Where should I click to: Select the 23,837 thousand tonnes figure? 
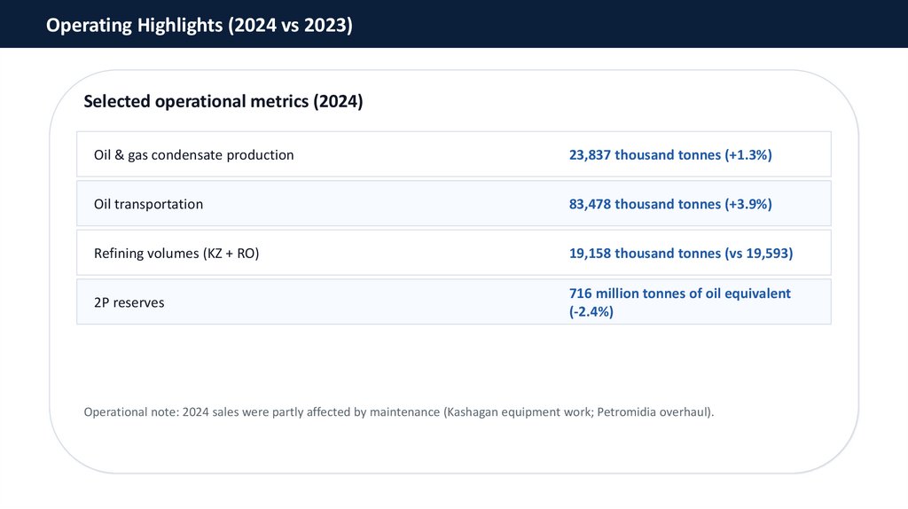(645, 155)
